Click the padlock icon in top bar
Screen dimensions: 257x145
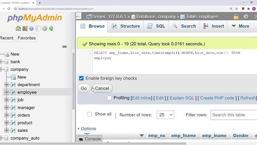236,17
